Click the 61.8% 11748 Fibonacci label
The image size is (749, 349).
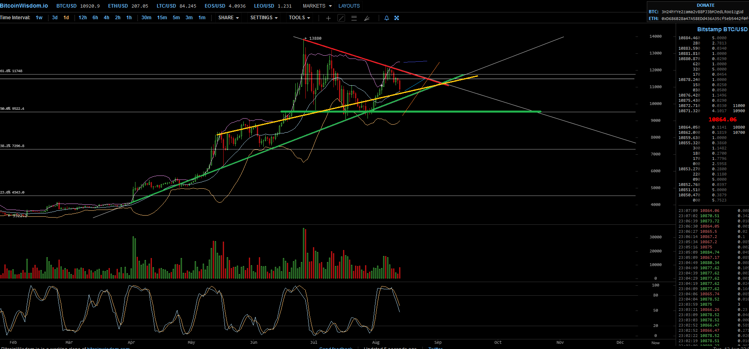pyautogui.click(x=11, y=71)
